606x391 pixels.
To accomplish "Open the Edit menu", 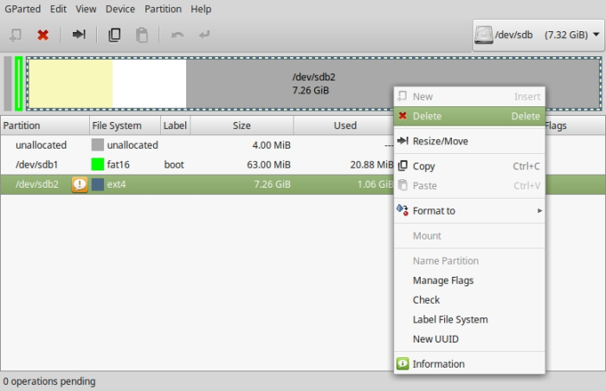I will click(58, 9).
